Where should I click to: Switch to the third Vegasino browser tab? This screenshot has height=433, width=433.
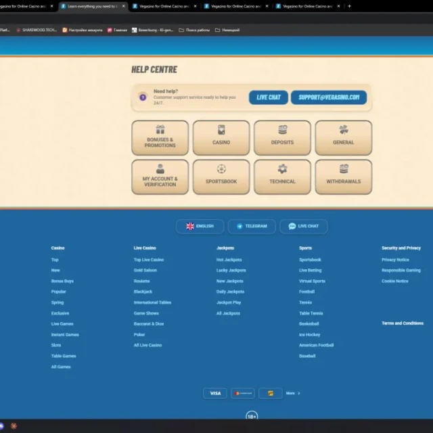[x=164, y=6]
